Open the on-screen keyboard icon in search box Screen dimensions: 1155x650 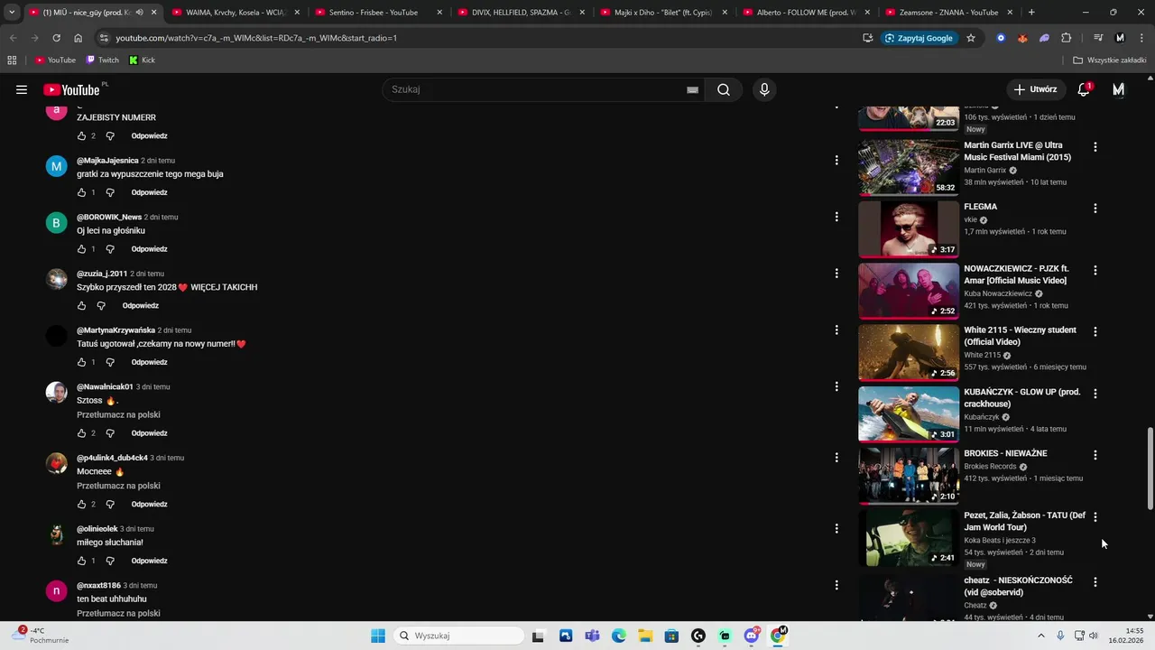coord(692,89)
